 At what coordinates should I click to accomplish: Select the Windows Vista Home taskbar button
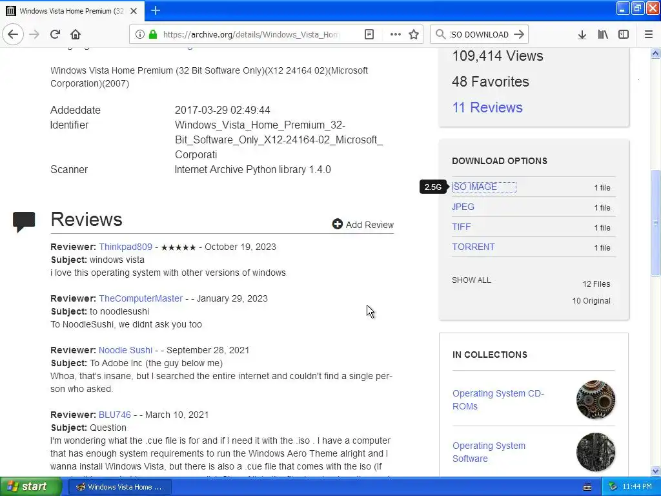pyautogui.click(x=119, y=487)
